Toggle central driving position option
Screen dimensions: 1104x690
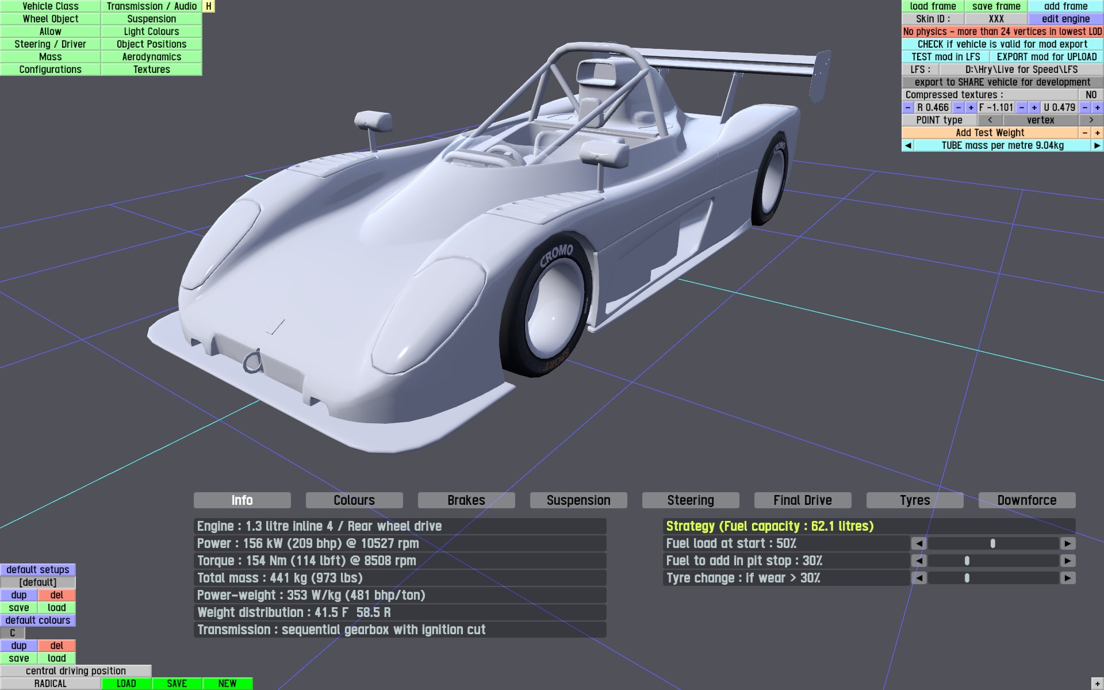tap(75, 671)
